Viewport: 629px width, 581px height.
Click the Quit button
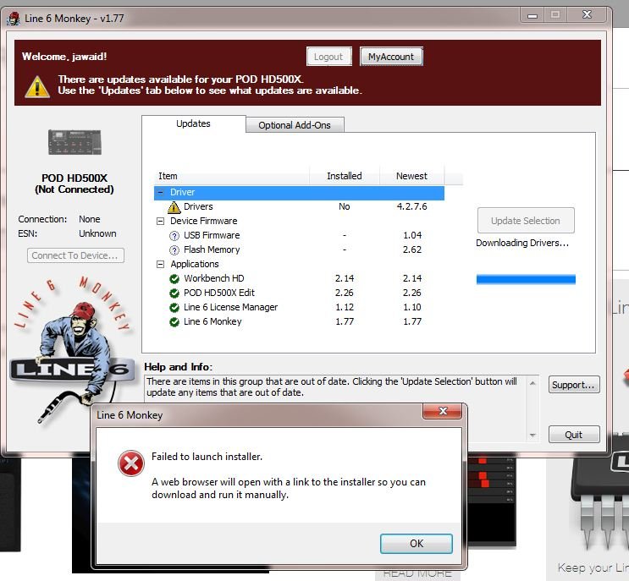point(573,435)
